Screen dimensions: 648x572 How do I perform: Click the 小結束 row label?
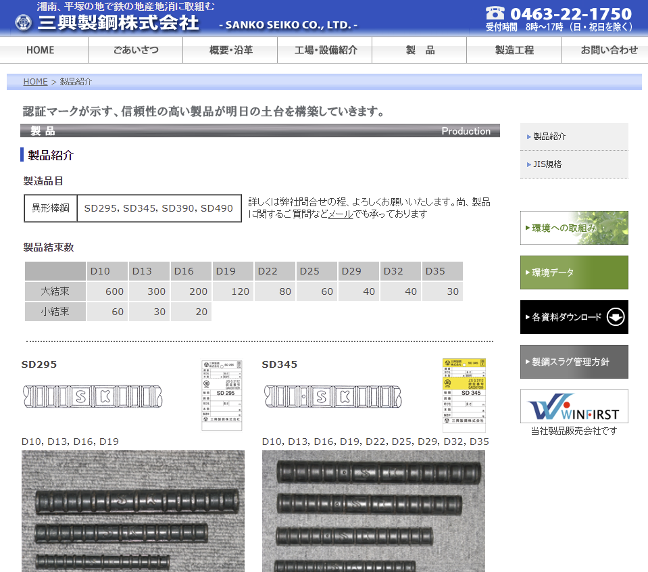[55, 312]
